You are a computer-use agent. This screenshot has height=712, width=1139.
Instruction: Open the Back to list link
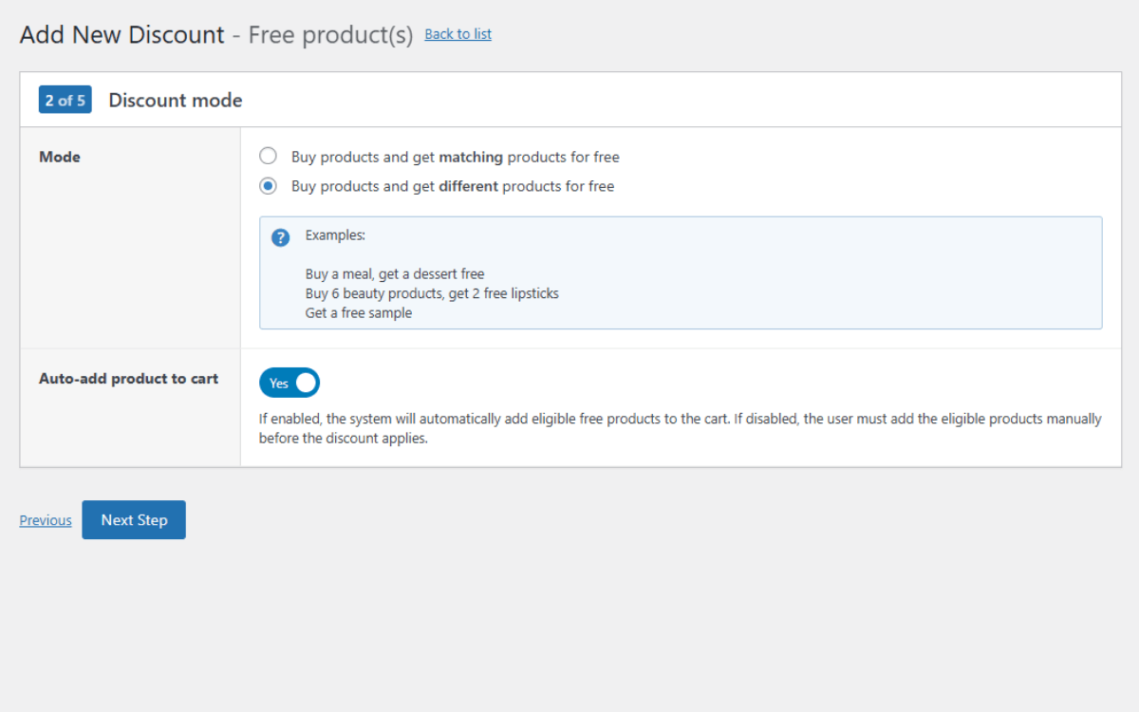(x=457, y=34)
